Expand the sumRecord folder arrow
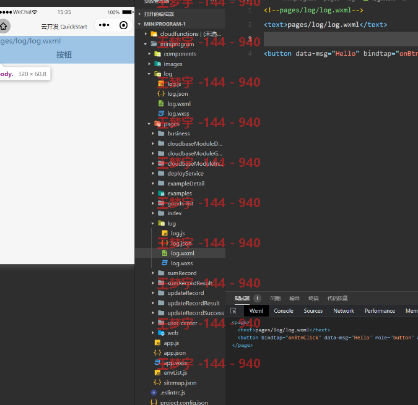Viewport: 418px width, 405px height. [153, 273]
